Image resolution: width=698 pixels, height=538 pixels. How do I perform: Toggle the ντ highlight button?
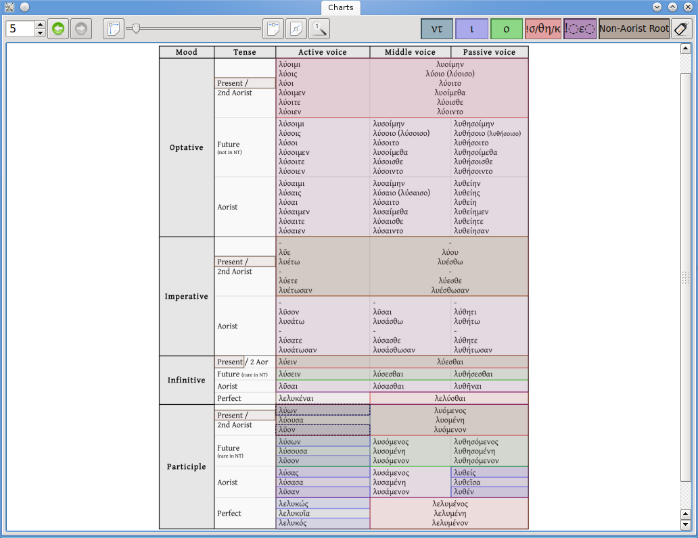pyautogui.click(x=437, y=29)
